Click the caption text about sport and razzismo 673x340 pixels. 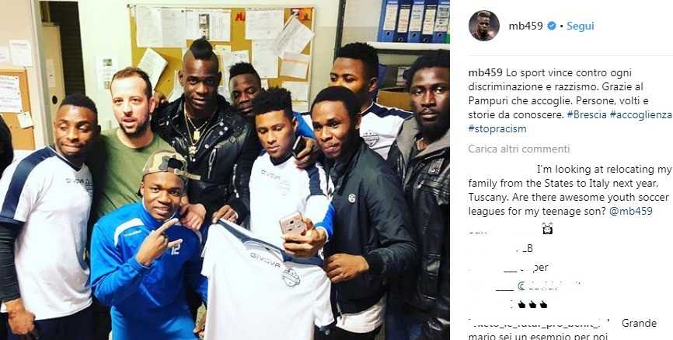point(570,100)
